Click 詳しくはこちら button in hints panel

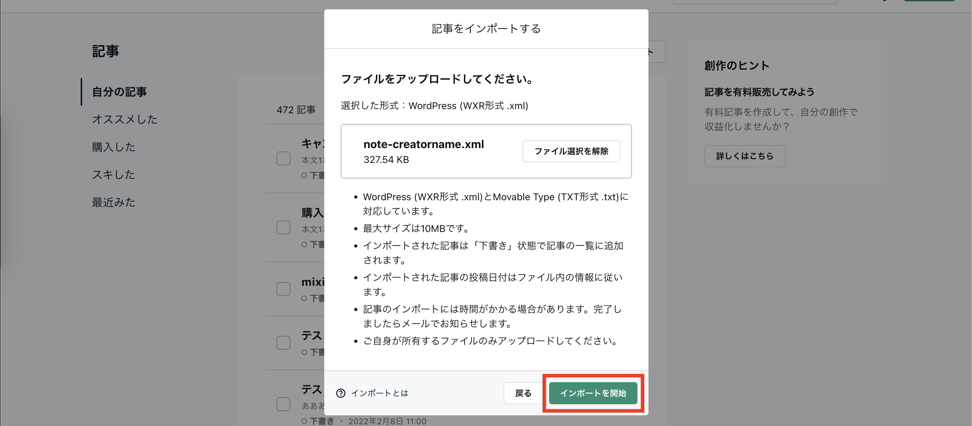(x=744, y=156)
